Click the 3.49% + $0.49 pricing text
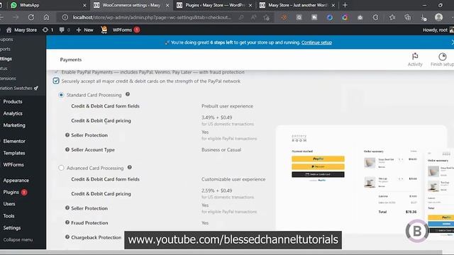Screen dimensions: 454x255 217,118
